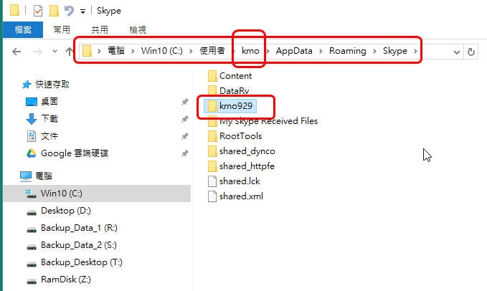The image size is (487, 291).
Task: Click the Google Drive icon in quick access
Action: click(31, 153)
